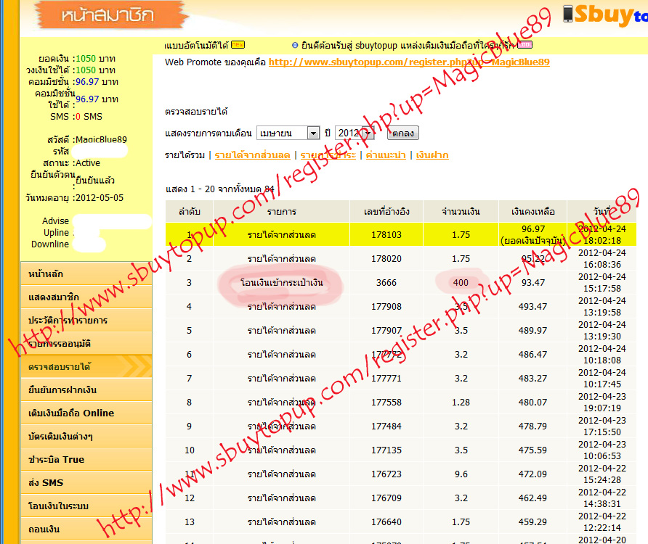Click the โอนเงินเข้ากระเป๋าเงิน entry in row 3
The width and height of the screenshot is (648, 544).
click(x=281, y=283)
